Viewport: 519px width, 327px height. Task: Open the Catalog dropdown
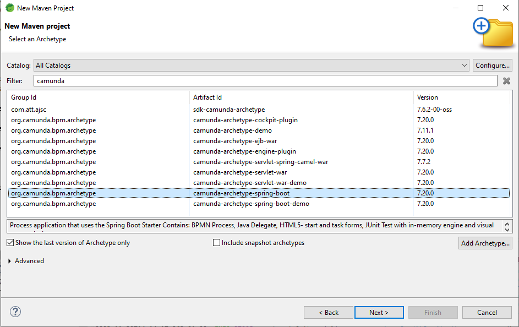[x=252, y=66]
